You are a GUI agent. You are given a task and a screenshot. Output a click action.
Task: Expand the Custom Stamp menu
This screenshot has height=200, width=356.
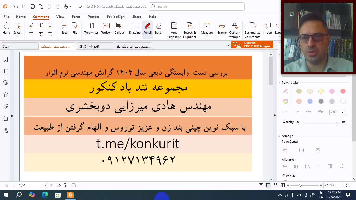239,37
